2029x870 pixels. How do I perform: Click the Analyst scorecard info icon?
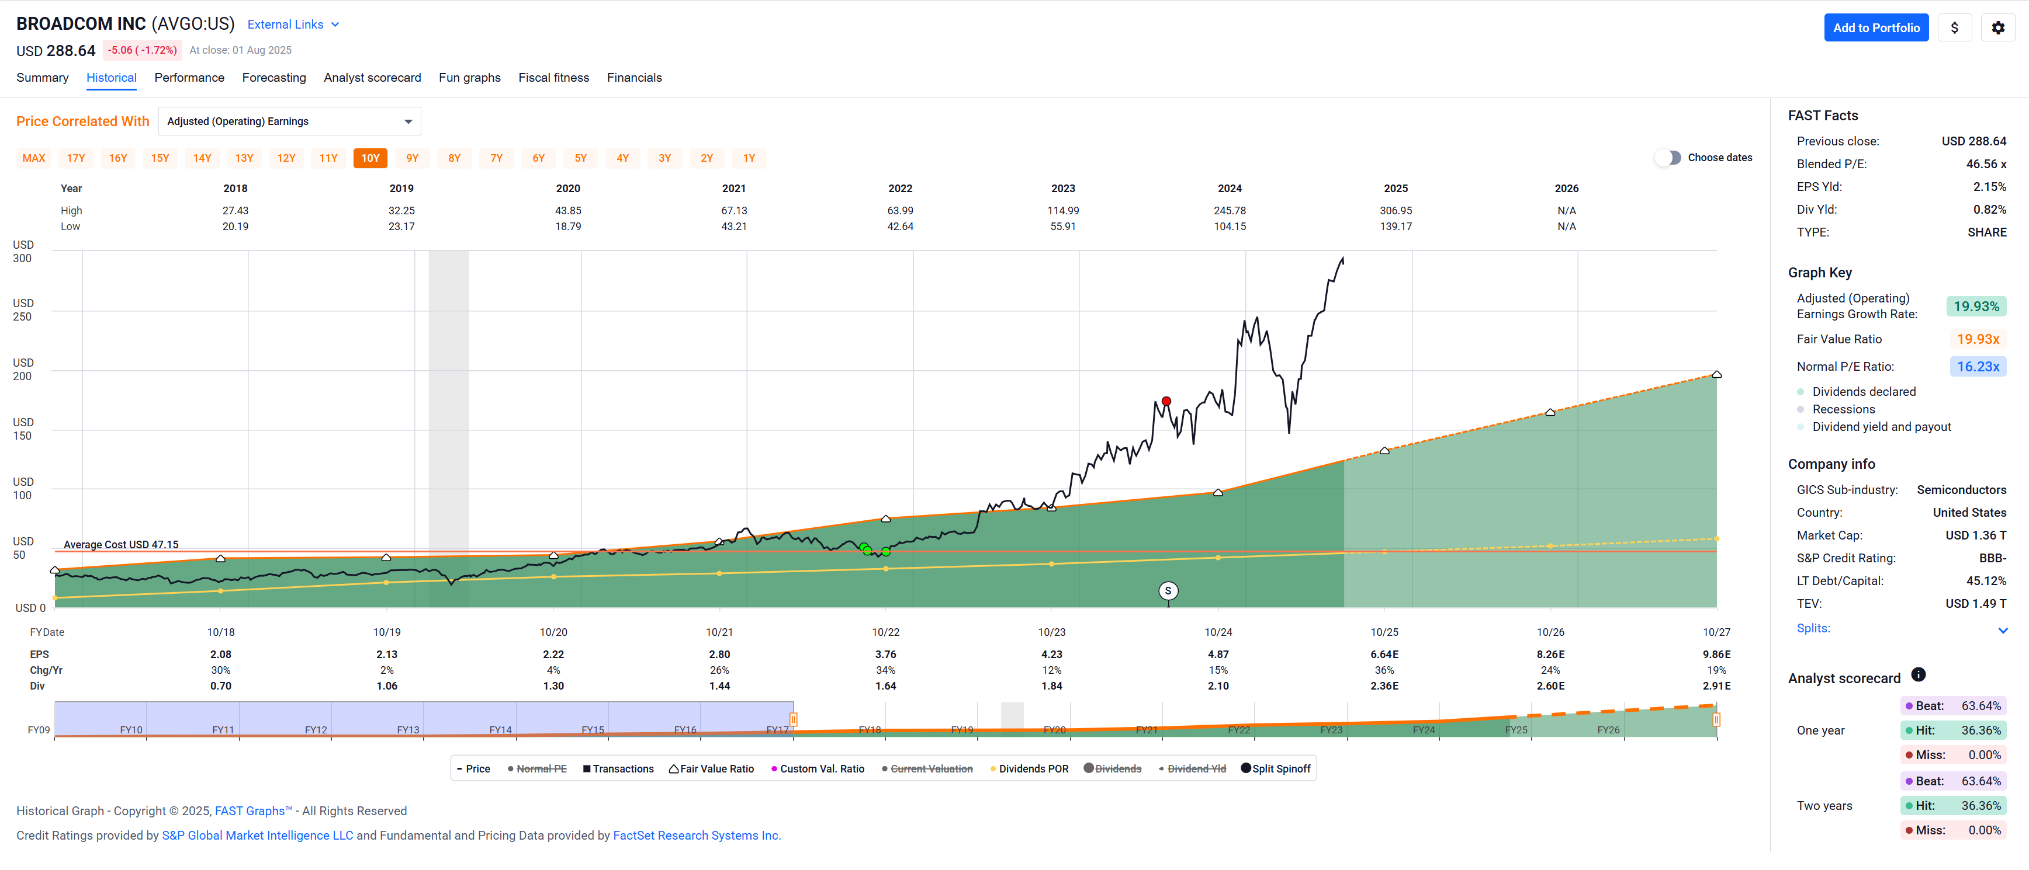(x=1918, y=675)
